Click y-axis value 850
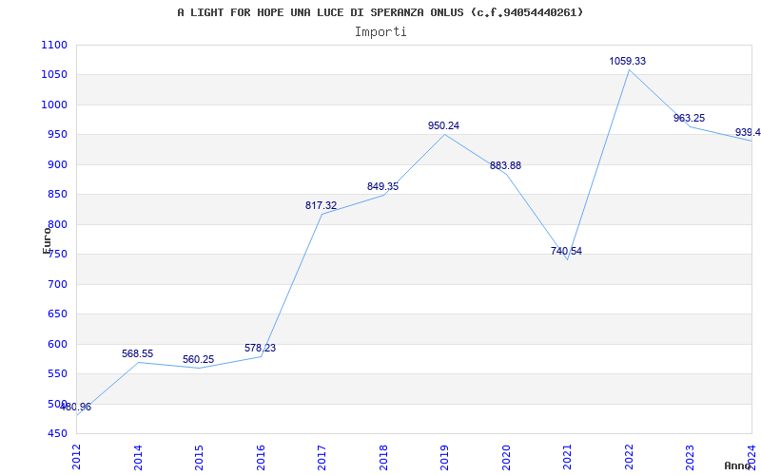This screenshot has width=761, height=475. pos(57,195)
